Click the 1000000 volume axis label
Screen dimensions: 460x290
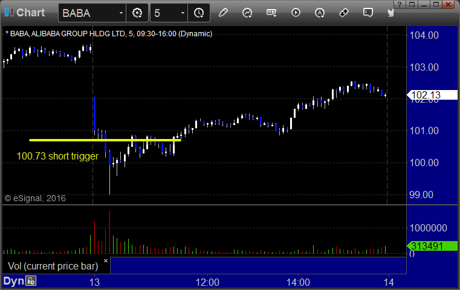click(x=429, y=228)
